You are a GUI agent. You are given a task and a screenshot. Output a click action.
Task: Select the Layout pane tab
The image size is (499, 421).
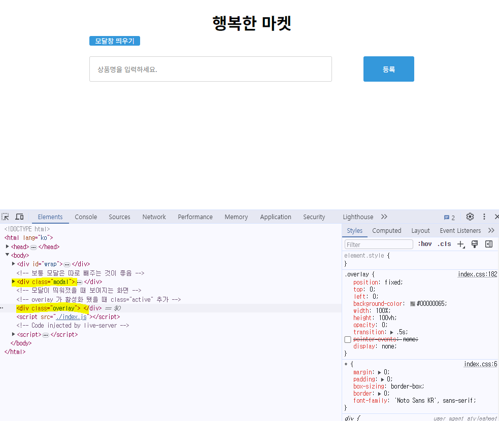click(420, 230)
